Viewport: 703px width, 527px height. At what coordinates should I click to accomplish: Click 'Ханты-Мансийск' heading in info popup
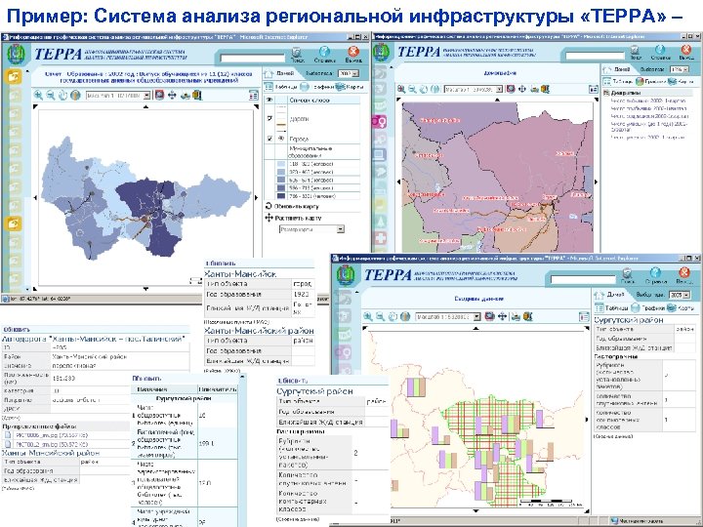(x=240, y=274)
